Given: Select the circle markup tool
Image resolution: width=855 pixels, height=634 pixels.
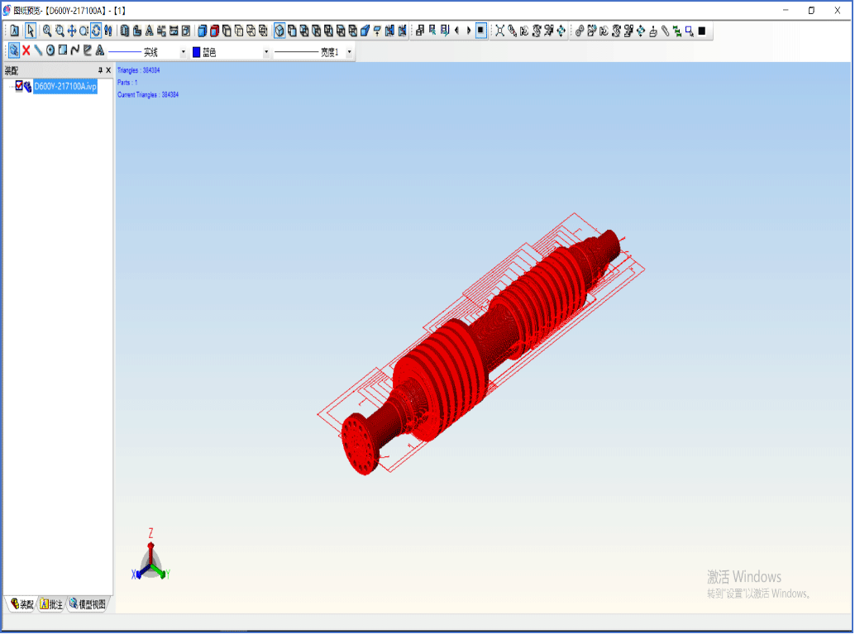Looking at the screenshot, I should (50, 51).
